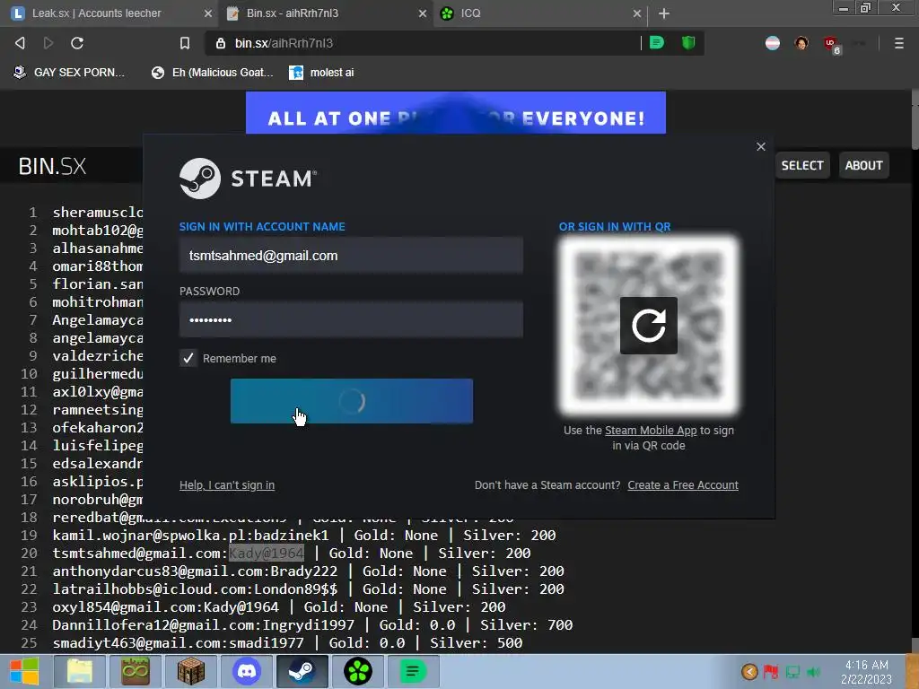Image resolution: width=919 pixels, height=689 pixels.
Task: Focus the Steam password field
Action: tap(351, 320)
